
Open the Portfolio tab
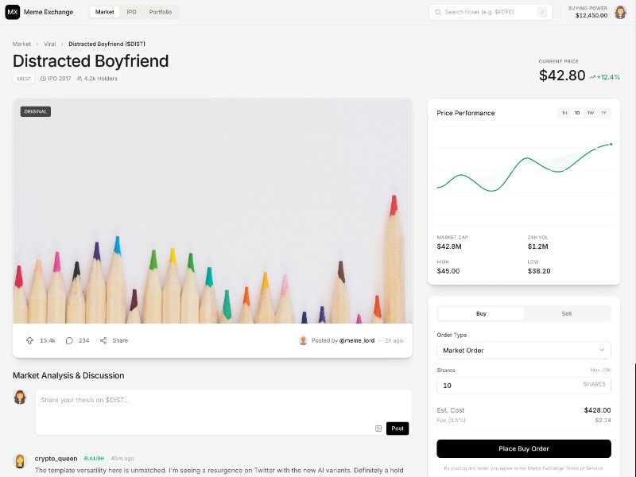click(160, 12)
